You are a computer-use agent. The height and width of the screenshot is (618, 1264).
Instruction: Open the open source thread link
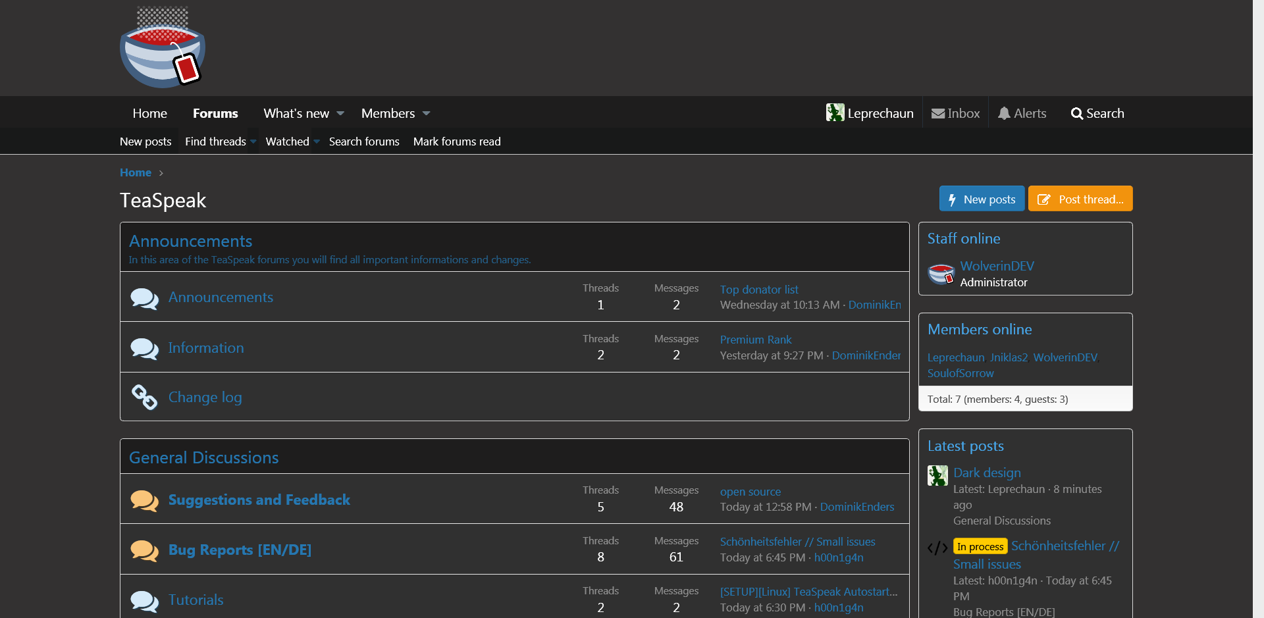point(750,492)
